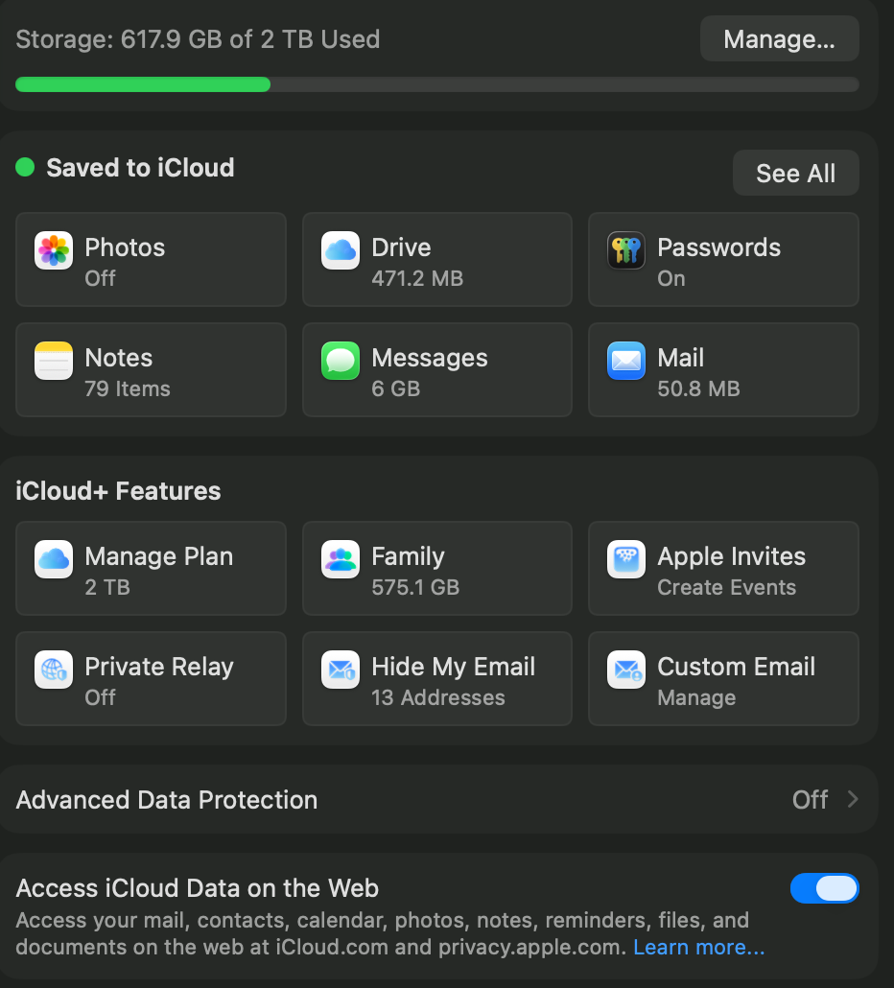Click the Passwords keys icon

626,251
